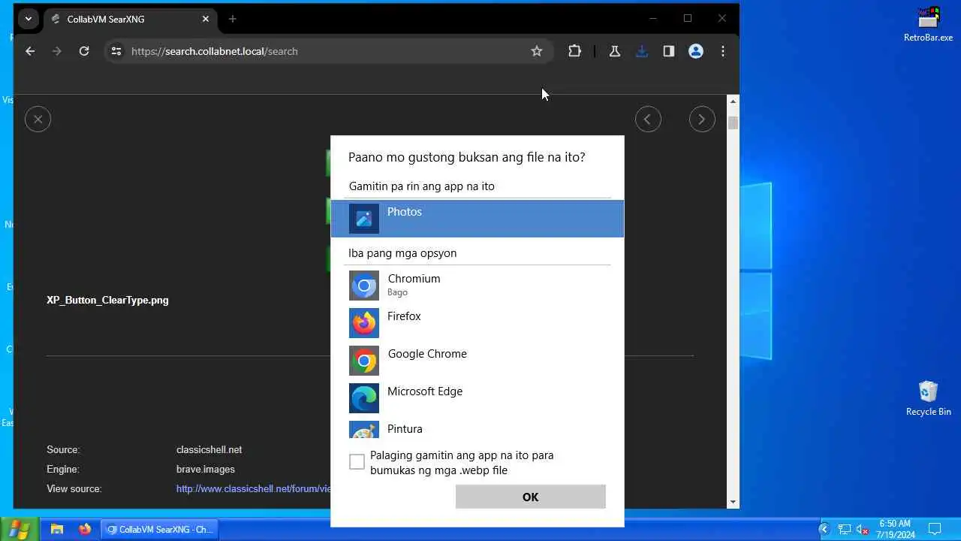Open network status tray icon
The width and height of the screenshot is (961, 541).
[x=845, y=529]
